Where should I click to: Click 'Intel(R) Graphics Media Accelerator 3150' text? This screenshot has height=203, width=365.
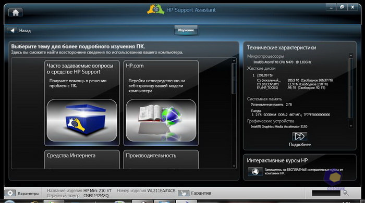279,126
